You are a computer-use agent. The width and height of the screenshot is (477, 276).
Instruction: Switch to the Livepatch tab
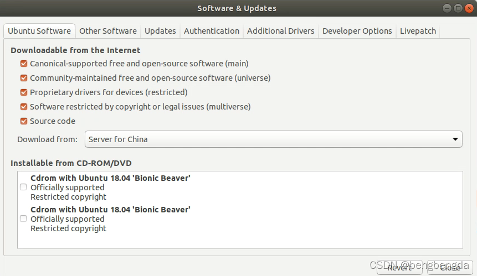coord(418,31)
